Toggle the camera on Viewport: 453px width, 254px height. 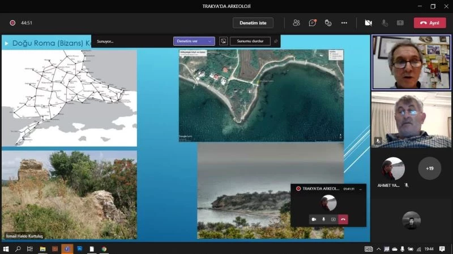click(x=368, y=23)
